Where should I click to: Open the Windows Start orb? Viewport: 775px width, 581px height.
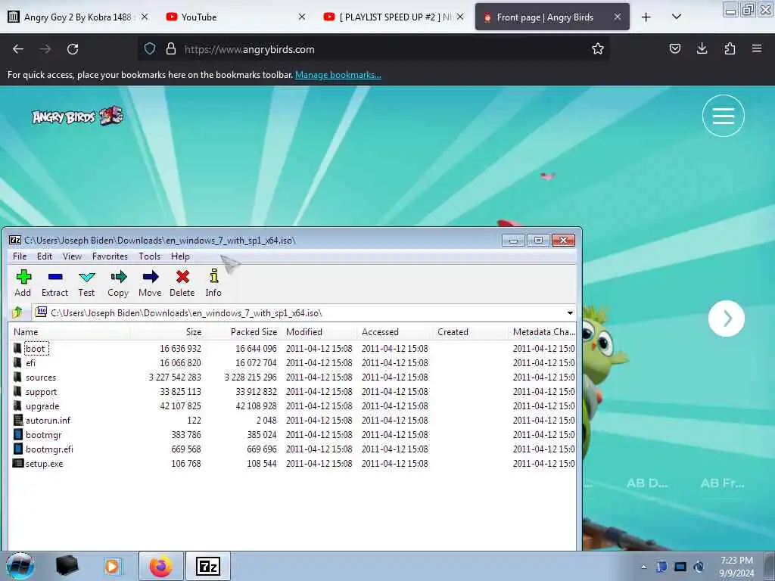(20, 566)
